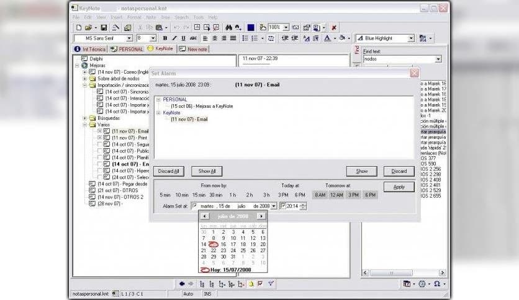Click the highlight paint bucket icon

(342, 38)
